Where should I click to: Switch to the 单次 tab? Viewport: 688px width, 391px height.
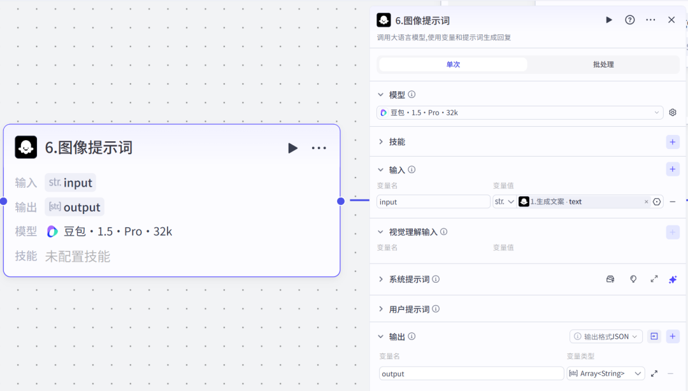coord(453,64)
